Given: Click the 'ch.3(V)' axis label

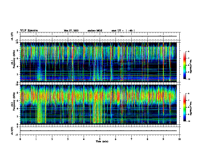Looking at the screenshot, I should 12,131.
